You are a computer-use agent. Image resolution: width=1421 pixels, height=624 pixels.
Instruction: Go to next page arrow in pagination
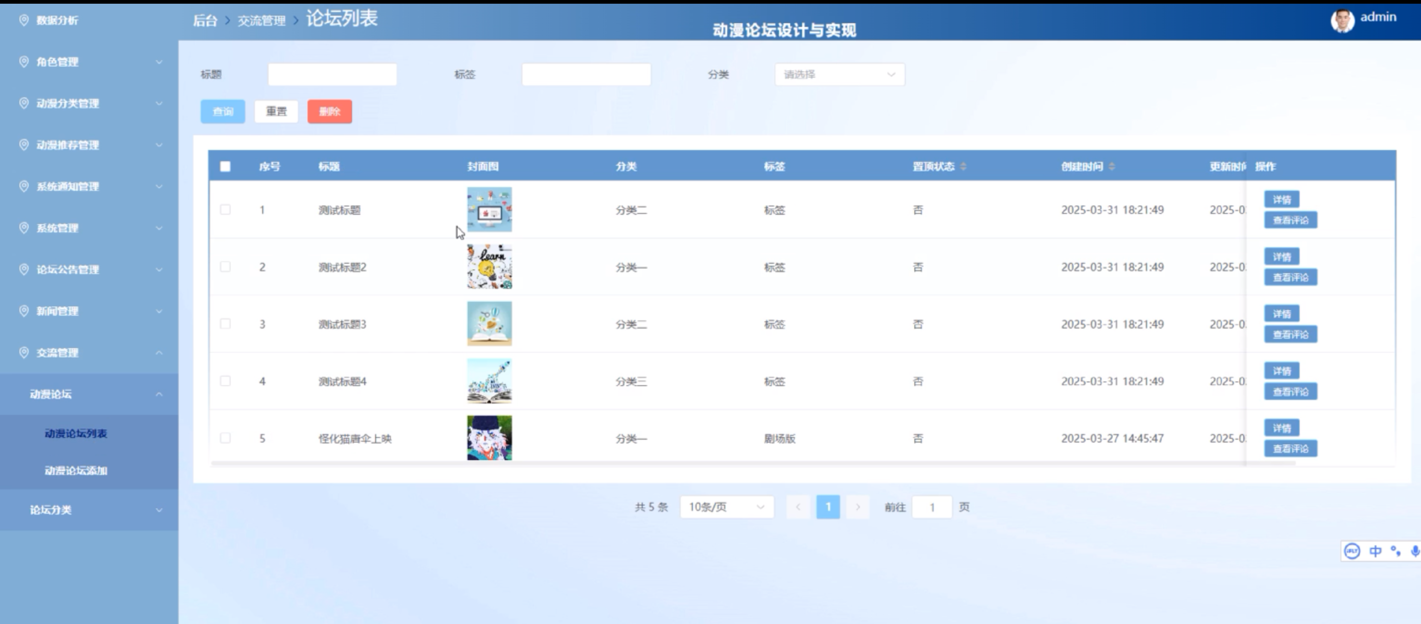(858, 507)
